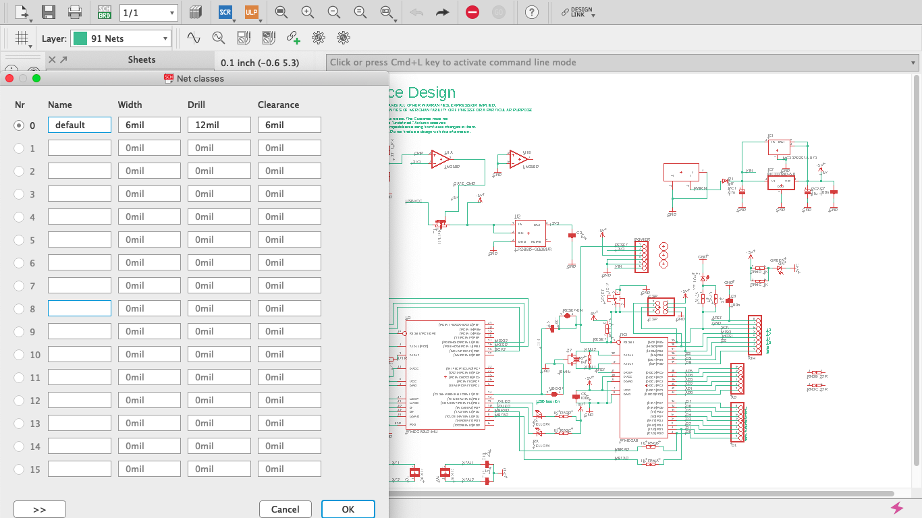This screenshot has width=922, height=518.
Task: Click the second gear settings icon
Action: [344, 38]
